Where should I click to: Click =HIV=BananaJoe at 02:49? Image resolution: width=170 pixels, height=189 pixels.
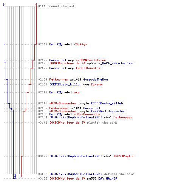[x=62, y=103]
